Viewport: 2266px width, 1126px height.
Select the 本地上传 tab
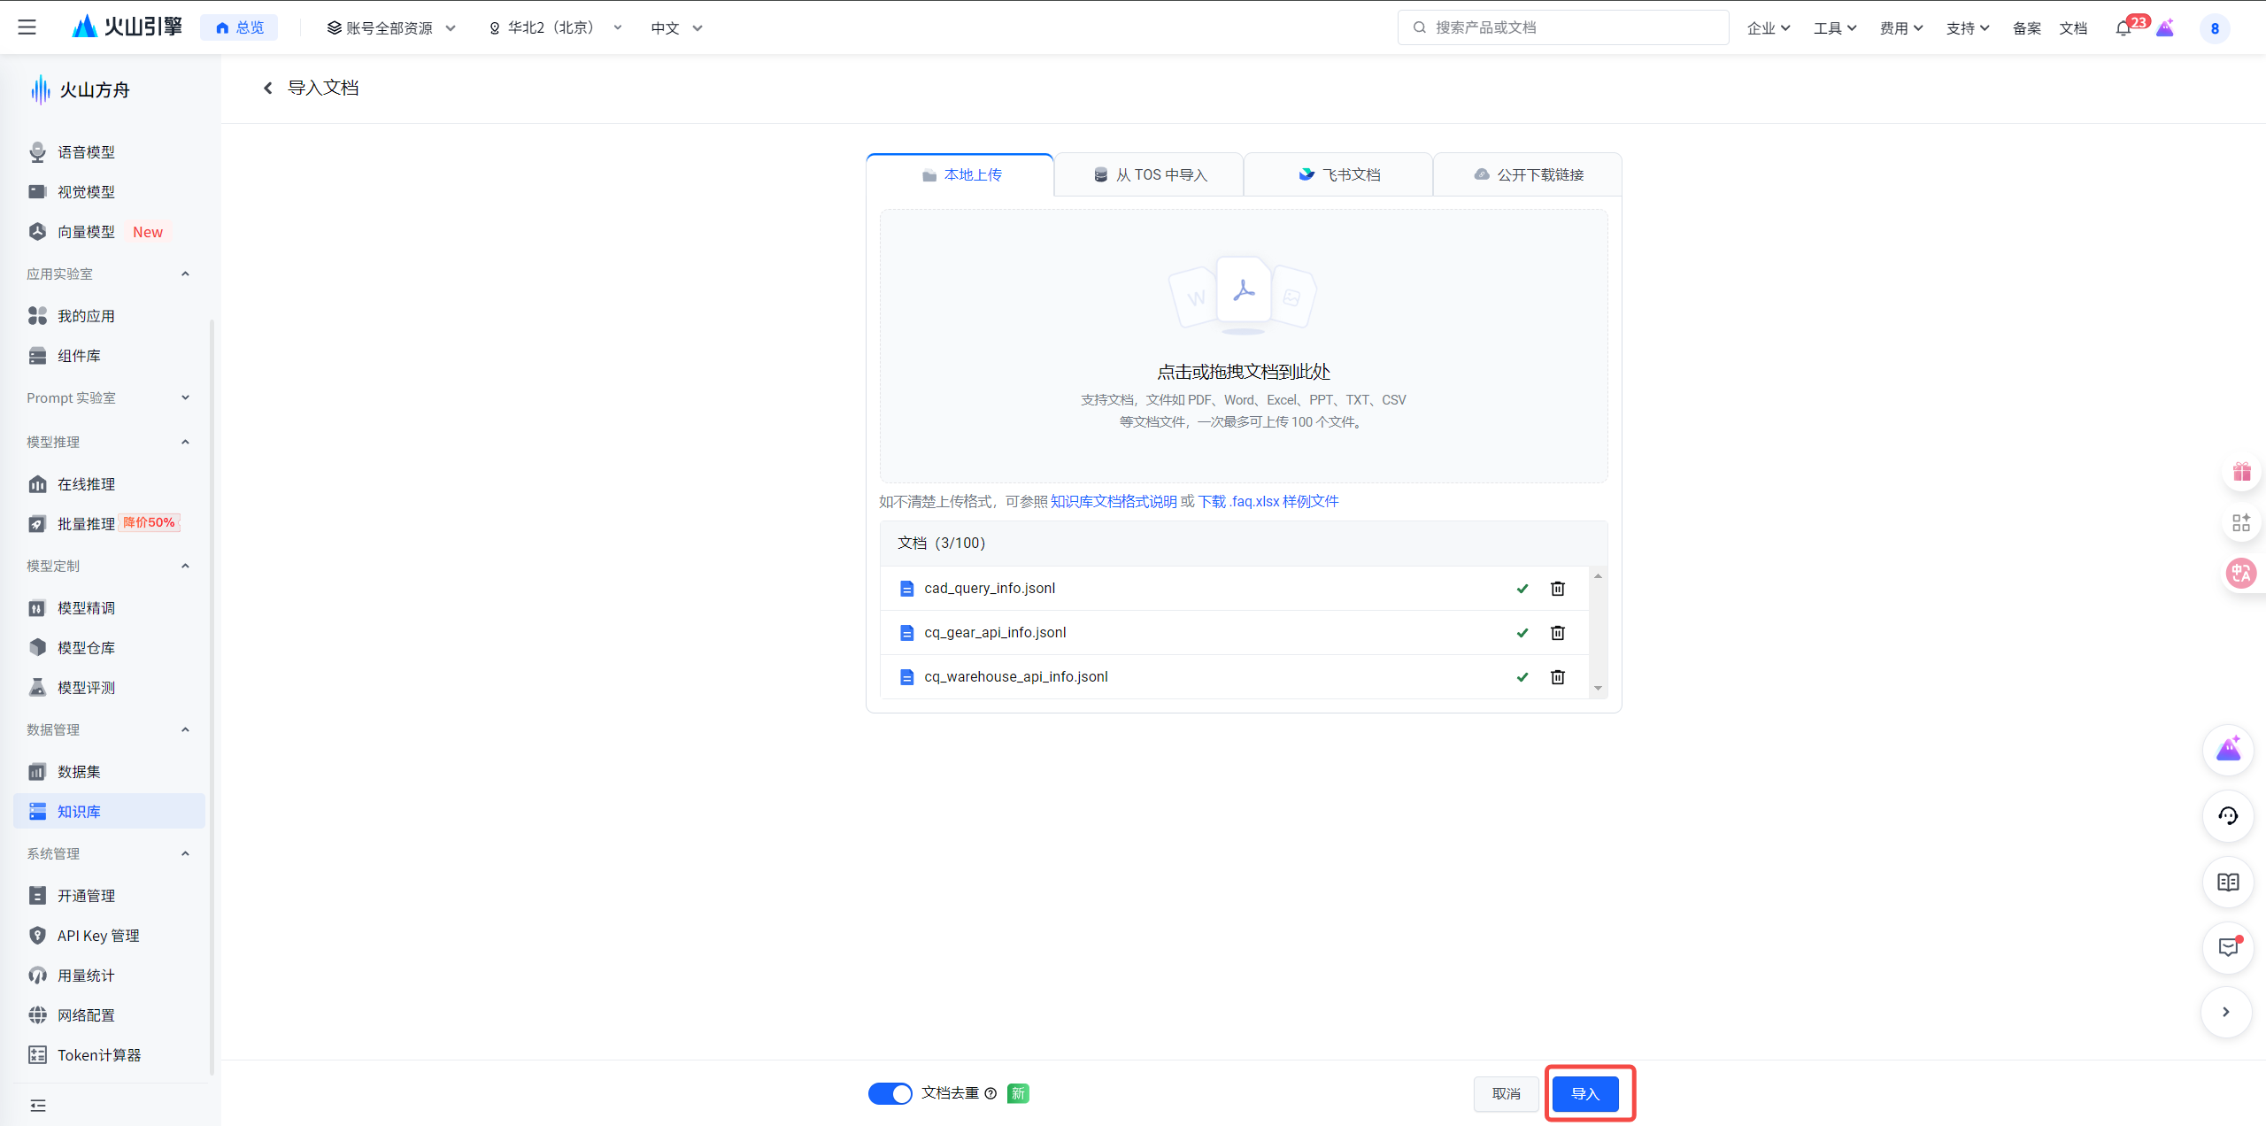point(960,174)
